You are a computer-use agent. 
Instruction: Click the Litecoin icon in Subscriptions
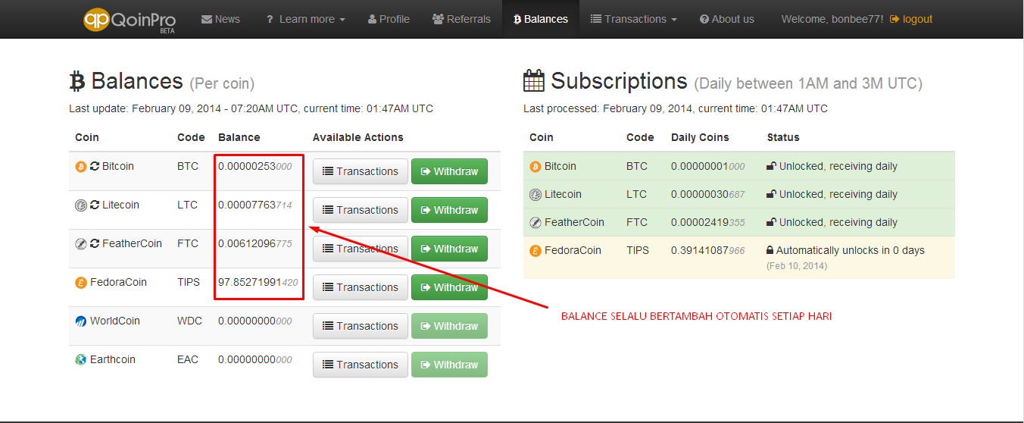coord(535,194)
